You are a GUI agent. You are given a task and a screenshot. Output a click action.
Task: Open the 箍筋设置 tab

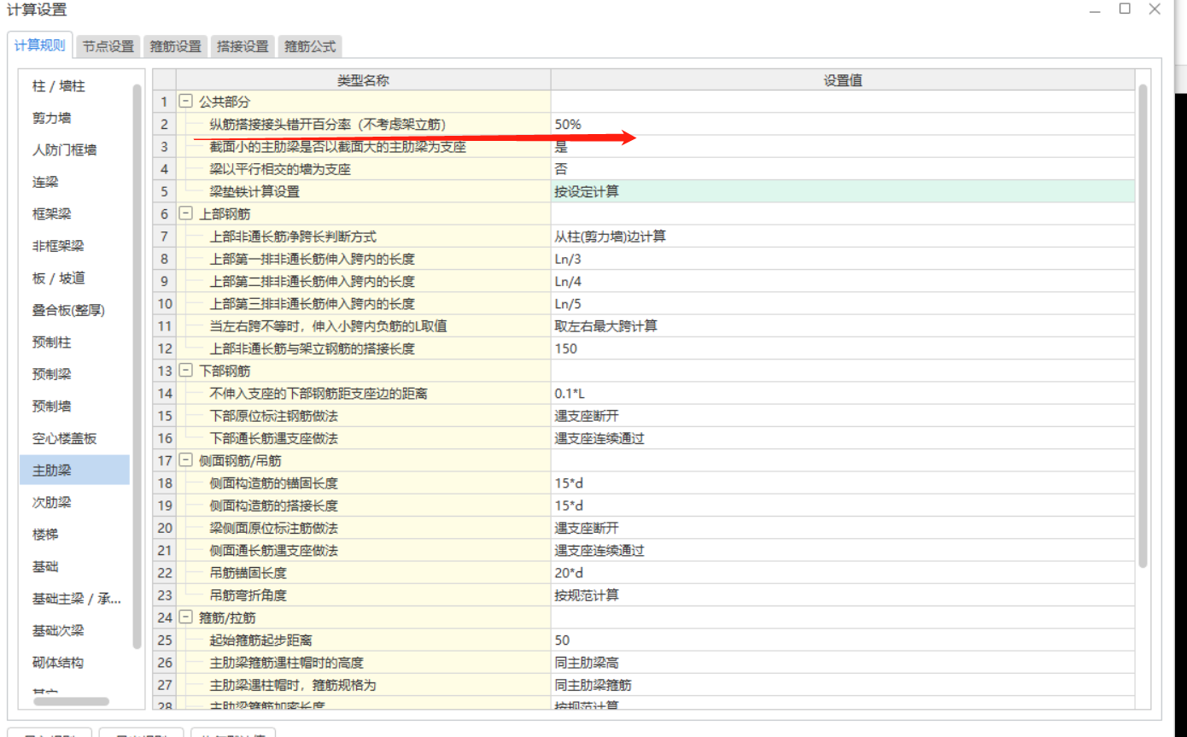point(176,46)
